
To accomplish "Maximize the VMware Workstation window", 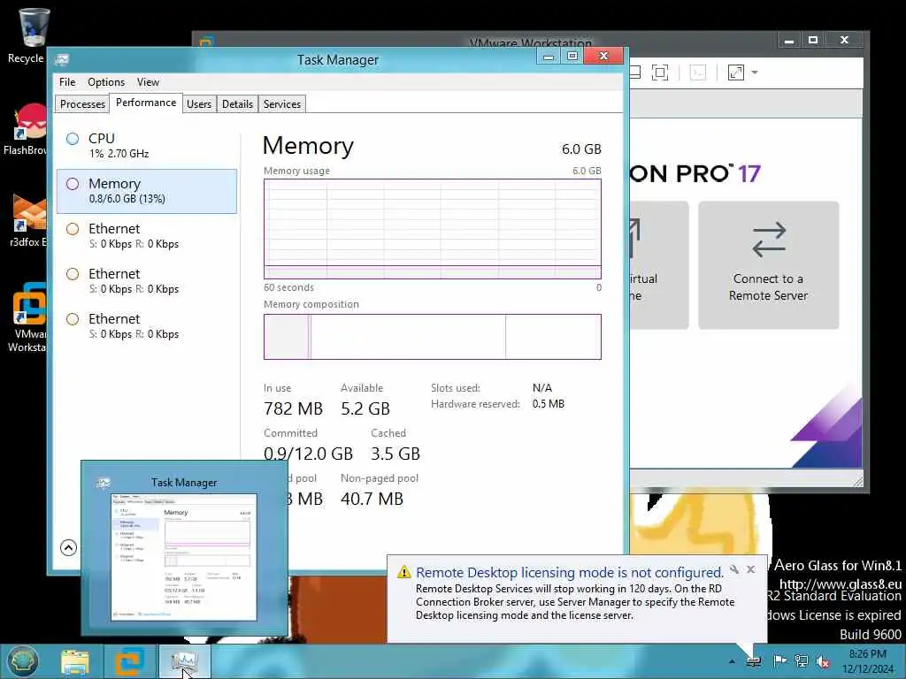I will pyautogui.click(x=813, y=41).
